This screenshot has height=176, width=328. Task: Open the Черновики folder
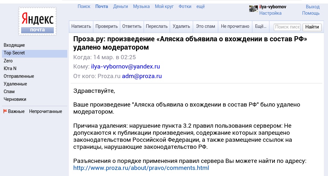(15, 100)
